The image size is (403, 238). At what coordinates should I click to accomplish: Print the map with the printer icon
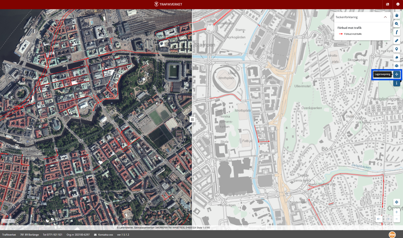396,66
